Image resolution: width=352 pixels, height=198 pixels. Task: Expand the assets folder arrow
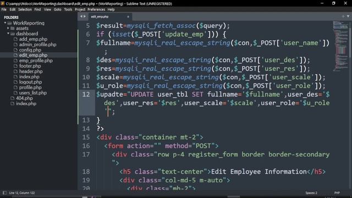tap(8, 28)
